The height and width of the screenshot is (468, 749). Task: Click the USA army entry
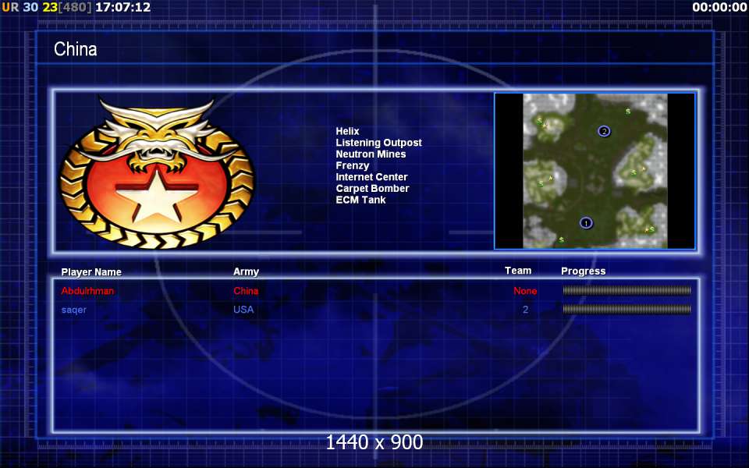[x=243, y=310]
